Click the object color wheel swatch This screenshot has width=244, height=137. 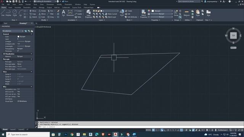pos(149,11)
